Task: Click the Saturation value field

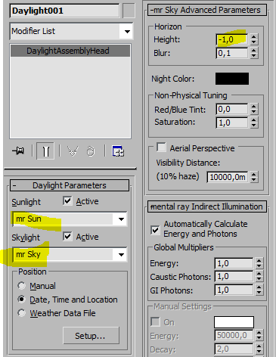Action: (232, 123)
